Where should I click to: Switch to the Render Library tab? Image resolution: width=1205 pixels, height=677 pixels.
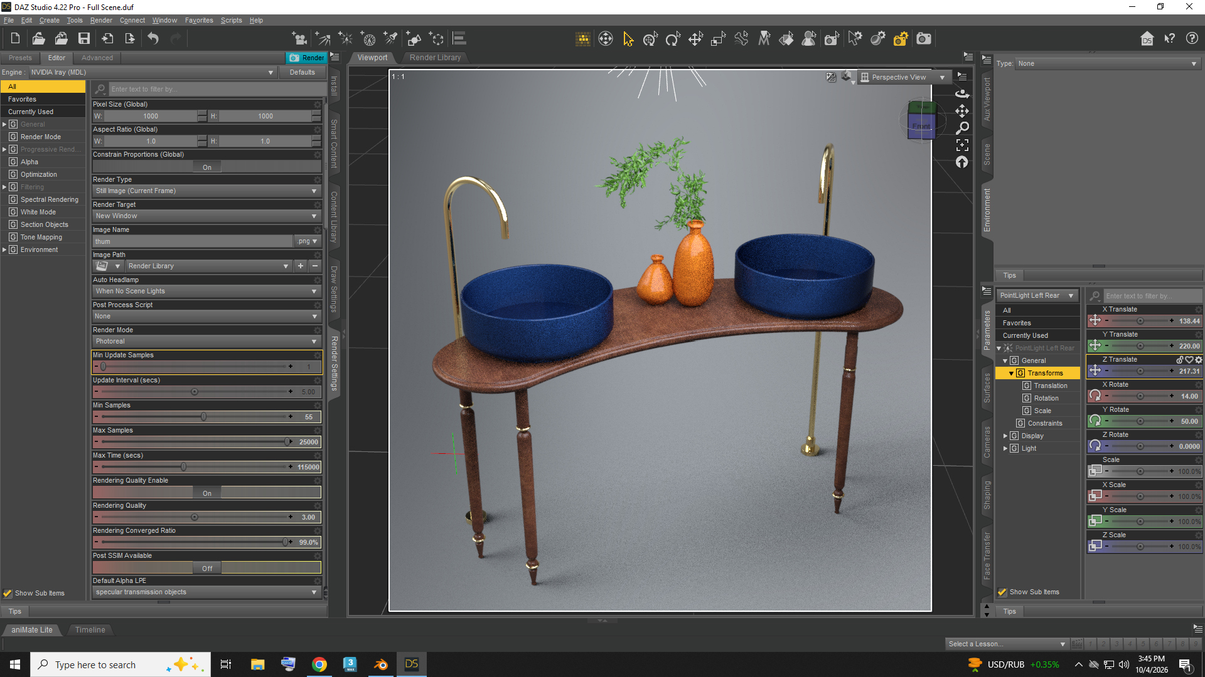tap(435, 58)
